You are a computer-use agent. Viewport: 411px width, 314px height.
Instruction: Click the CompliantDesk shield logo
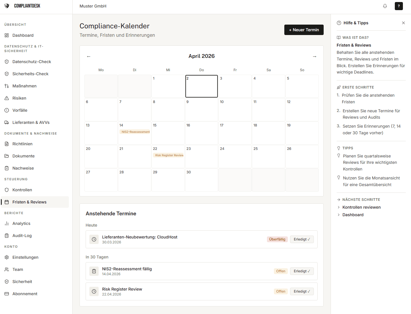click(7, 6)
